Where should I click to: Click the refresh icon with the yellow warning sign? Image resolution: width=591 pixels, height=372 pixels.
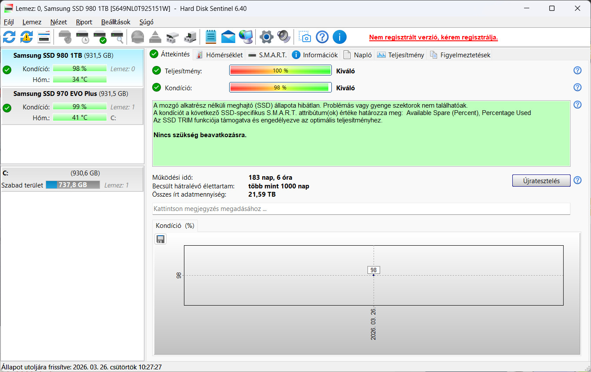click(27, 37)
